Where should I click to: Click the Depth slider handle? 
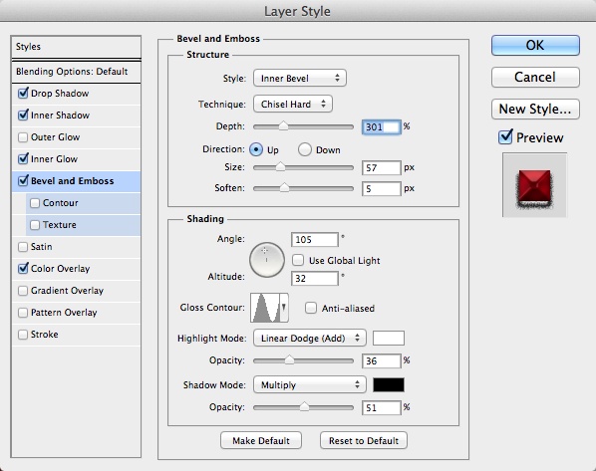pos(283,126)
